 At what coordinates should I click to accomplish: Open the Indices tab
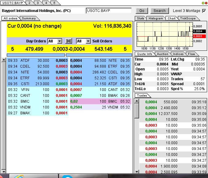[178, 54]
